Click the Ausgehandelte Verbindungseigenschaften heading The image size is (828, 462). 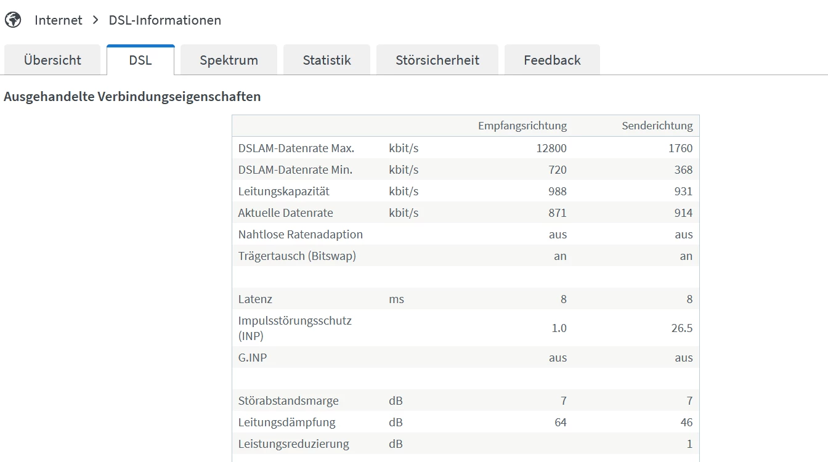[132, 97]
